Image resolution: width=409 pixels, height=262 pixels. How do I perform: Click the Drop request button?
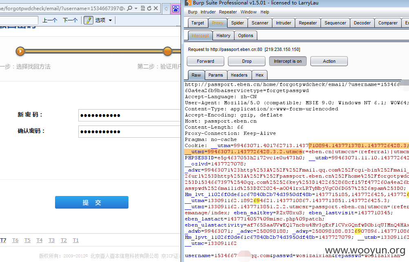pos(247,61)
